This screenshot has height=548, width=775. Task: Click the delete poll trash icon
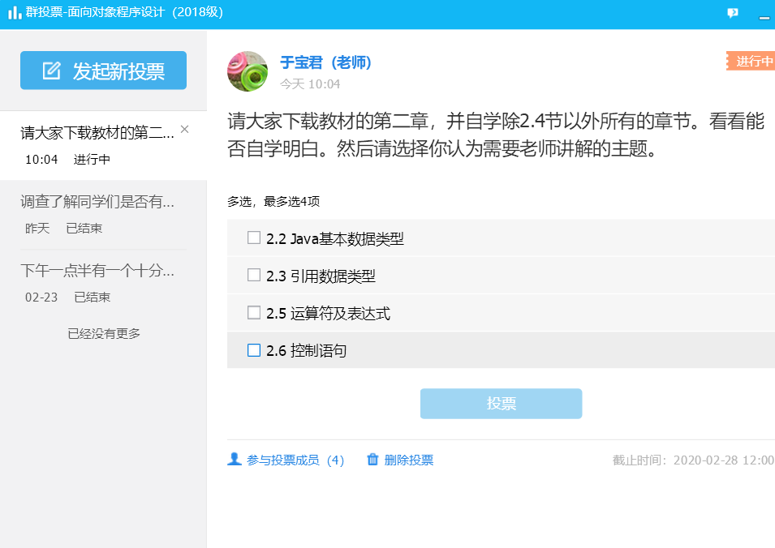373,460
